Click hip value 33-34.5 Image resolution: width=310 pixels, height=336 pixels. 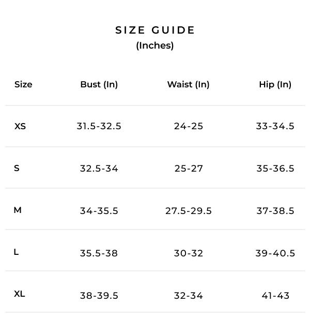pos(275,126)
